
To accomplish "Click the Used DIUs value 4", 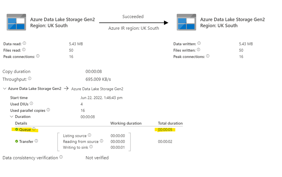I will click(82, 104).
